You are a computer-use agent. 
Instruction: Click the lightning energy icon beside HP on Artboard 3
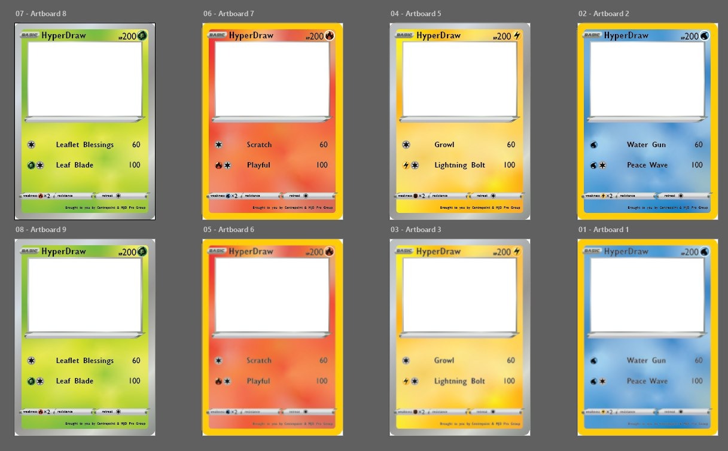(517, 252)
